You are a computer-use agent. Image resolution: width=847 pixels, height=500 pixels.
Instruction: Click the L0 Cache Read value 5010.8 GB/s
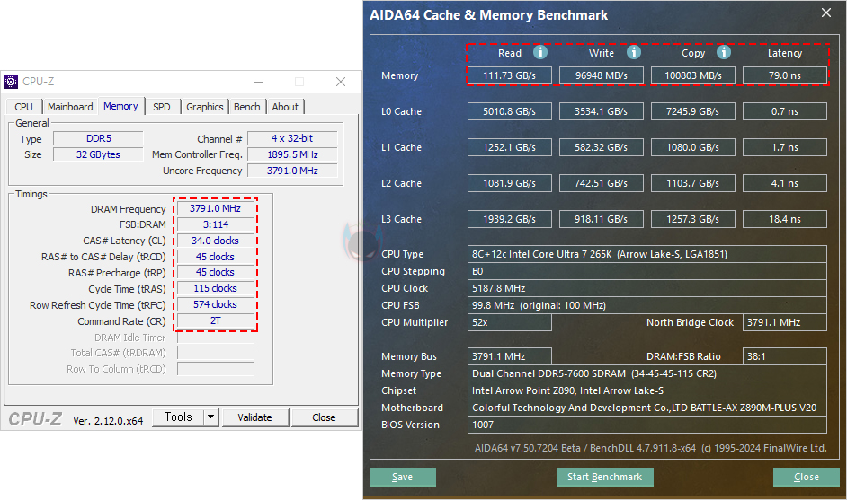[510, 111]
